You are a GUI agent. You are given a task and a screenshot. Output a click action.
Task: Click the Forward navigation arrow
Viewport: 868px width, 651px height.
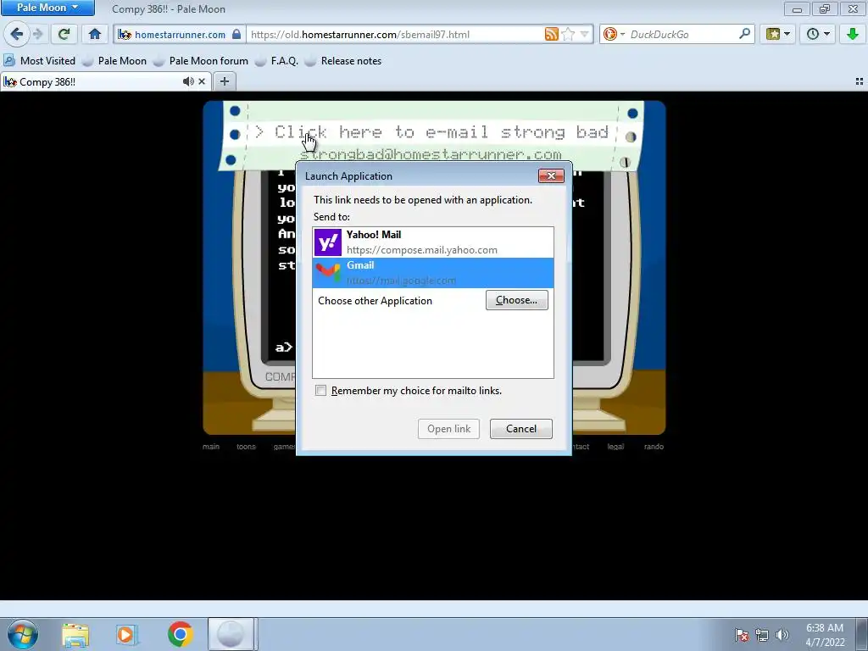[x=38, y=34]
